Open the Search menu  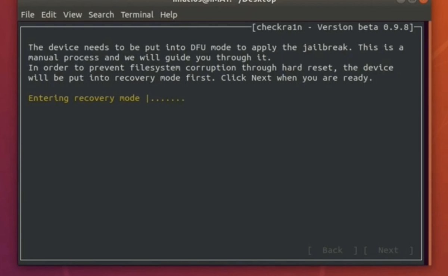tap(101, 15)
